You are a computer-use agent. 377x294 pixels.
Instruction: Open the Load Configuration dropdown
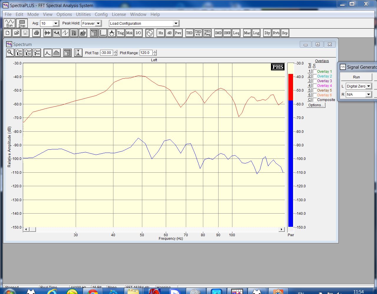click(x=176, y=24)
